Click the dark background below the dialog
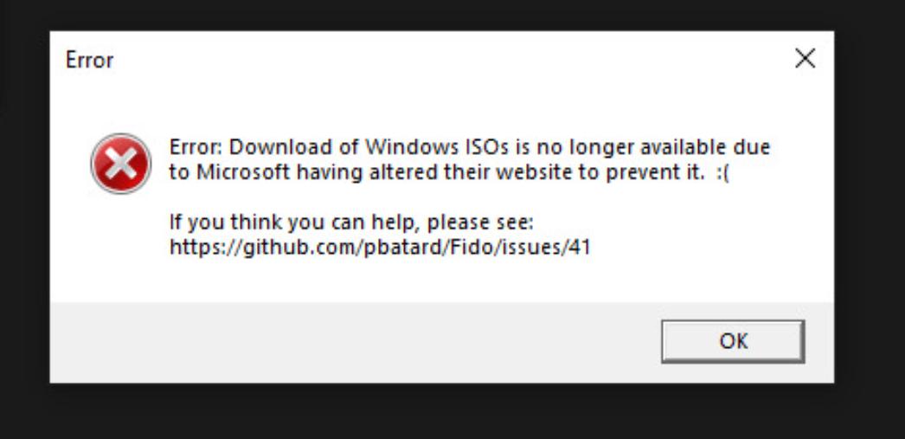The height and width of the screenshot is (439, 905). click(x=433, y=411)
